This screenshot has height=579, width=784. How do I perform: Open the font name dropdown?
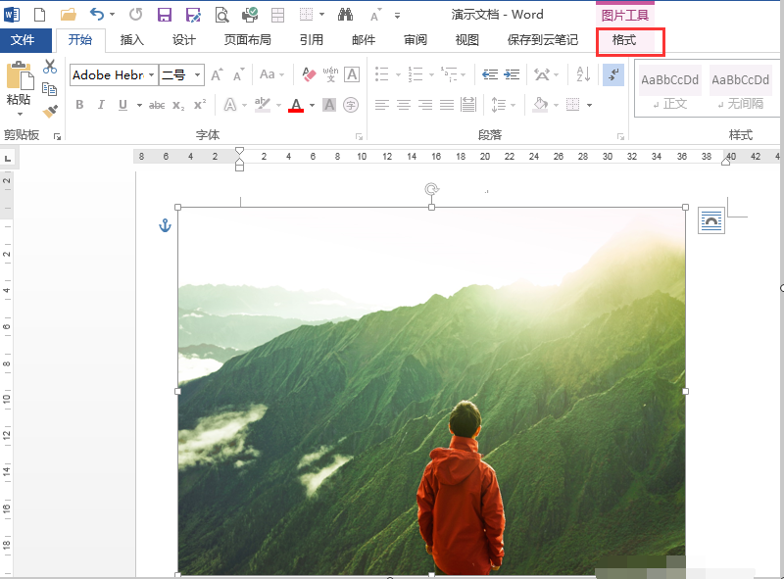[x=151, y=75]
